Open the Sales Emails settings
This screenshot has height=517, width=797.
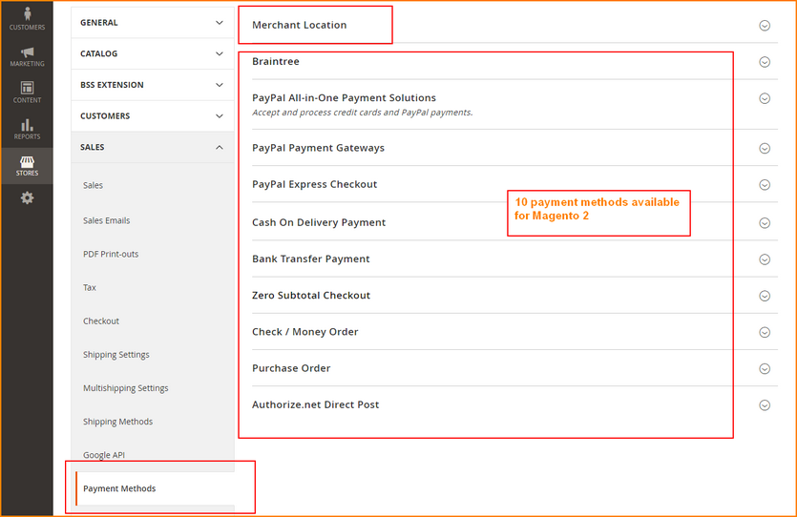point(106,220)
